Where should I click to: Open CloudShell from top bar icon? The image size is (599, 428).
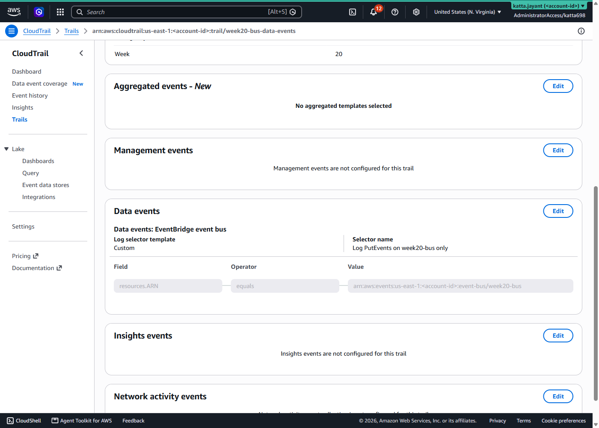[353, 12]
